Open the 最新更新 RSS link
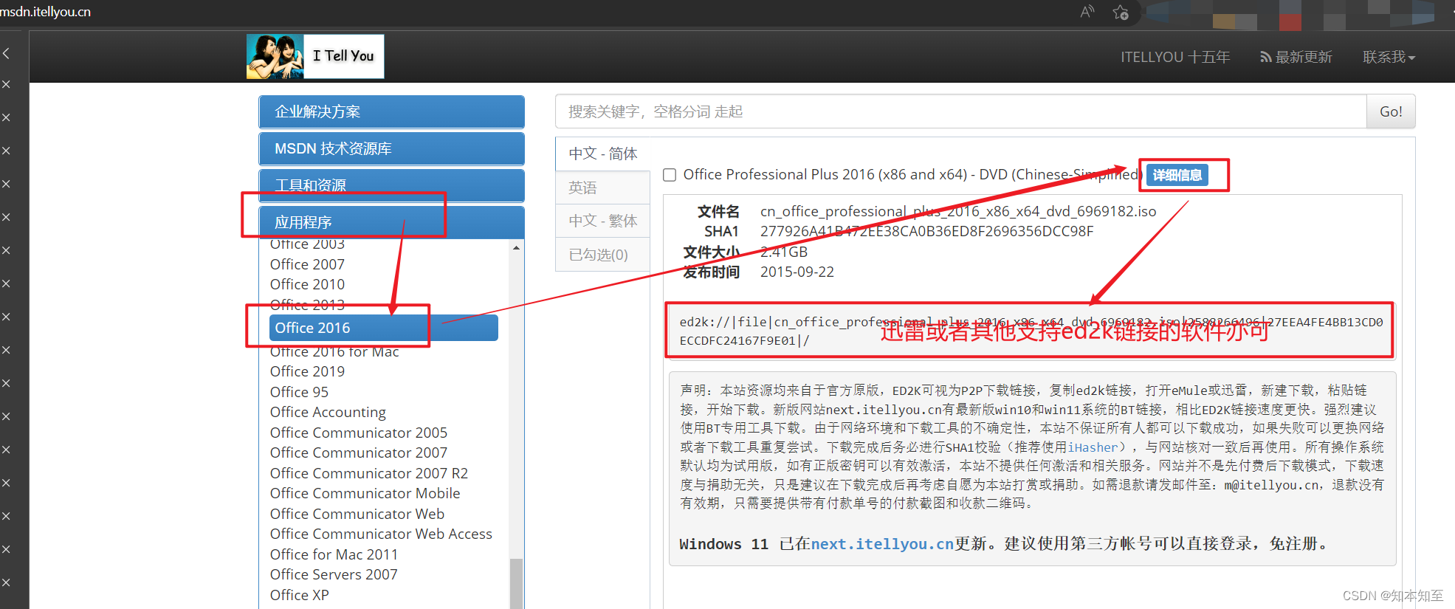This screenshot has width=1455, height=609. point(1296,57)
